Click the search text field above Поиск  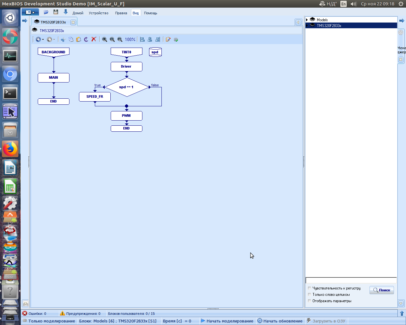pos(351,280)
